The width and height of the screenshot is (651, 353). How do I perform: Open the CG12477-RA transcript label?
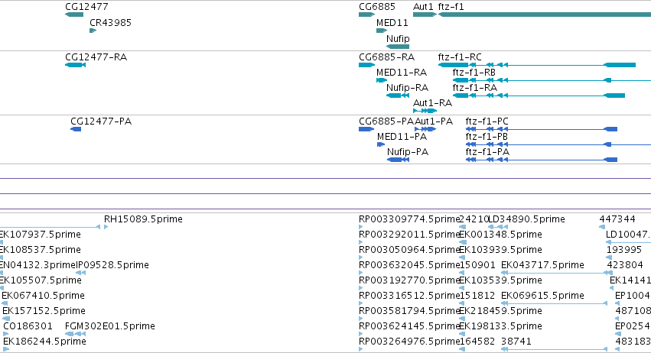point(96,57)
